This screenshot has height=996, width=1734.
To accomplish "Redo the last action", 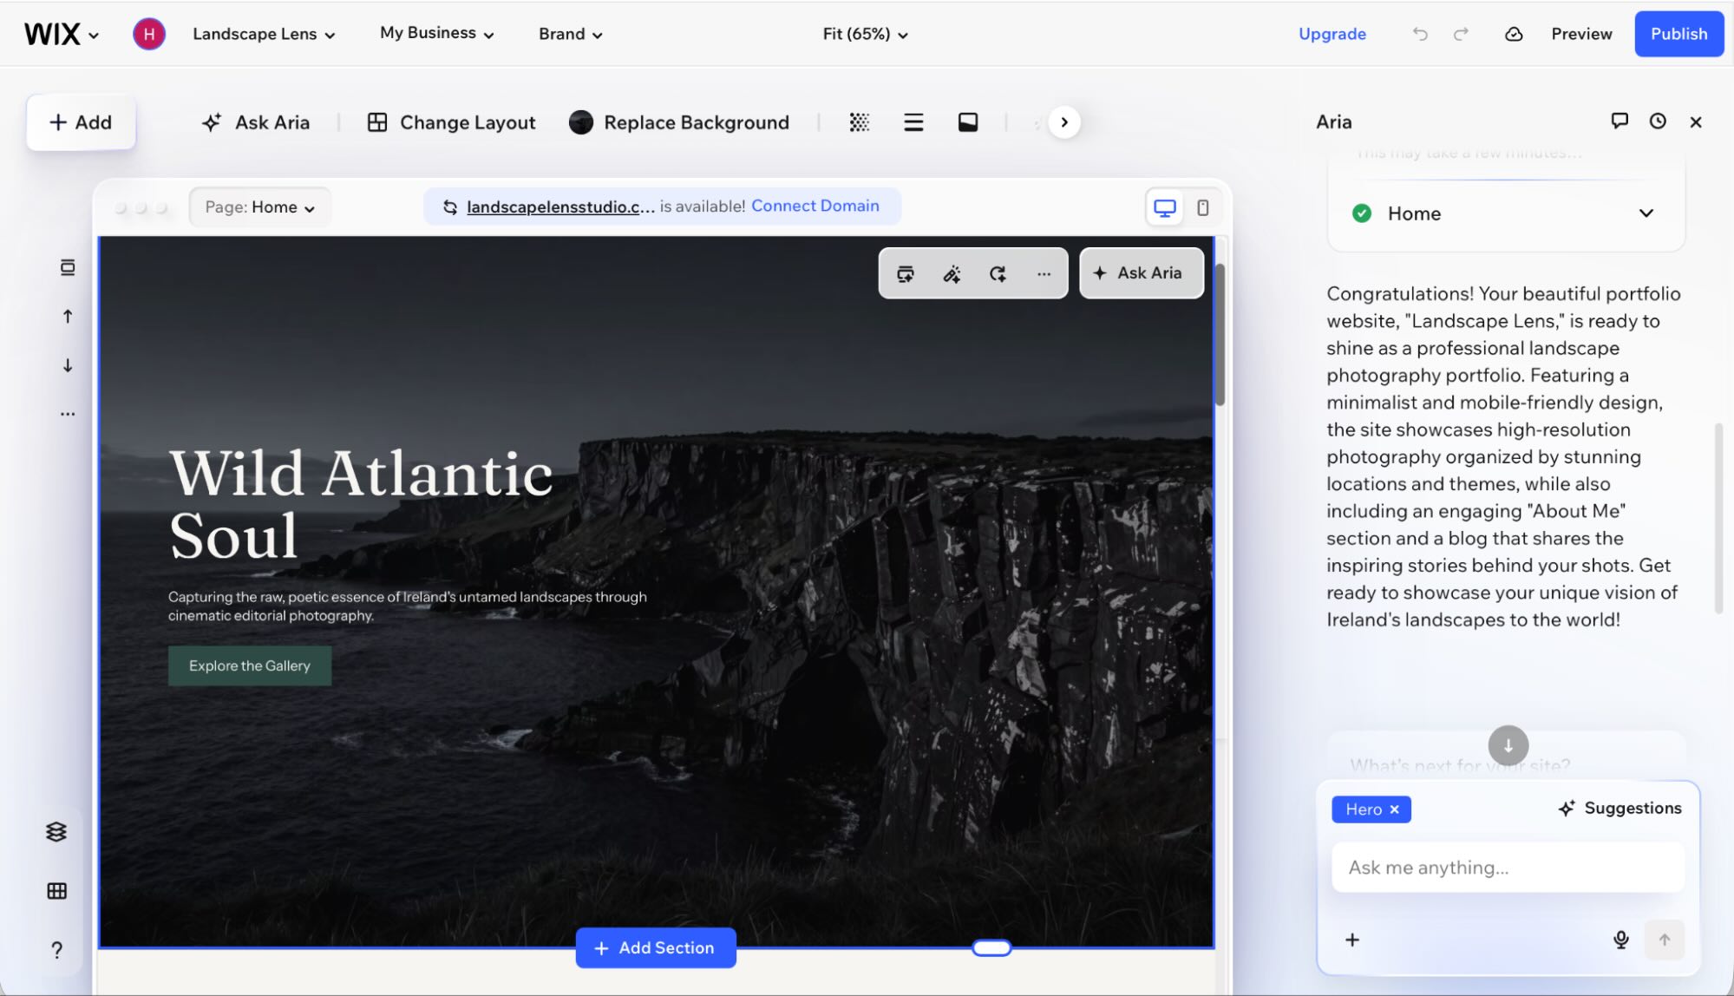I will point(1461,34).
